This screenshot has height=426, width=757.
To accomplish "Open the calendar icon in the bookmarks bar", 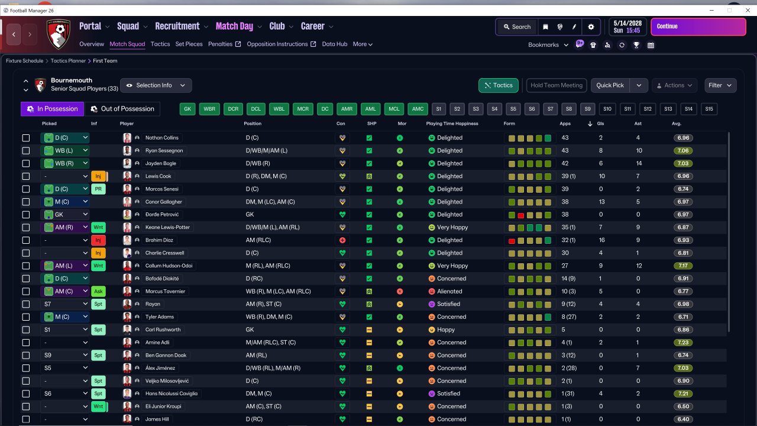I will [651, 45].
